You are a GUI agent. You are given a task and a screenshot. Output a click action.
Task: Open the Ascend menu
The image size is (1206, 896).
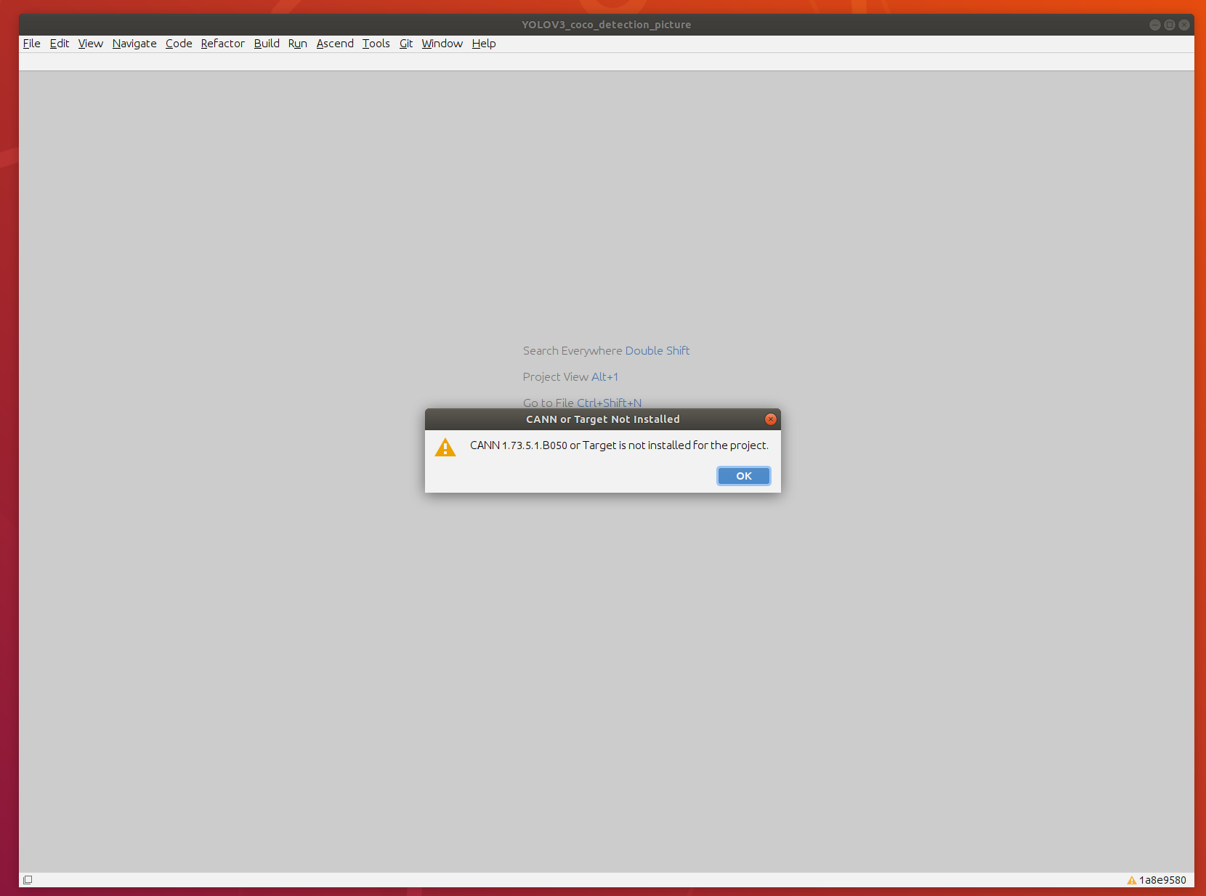click(x=335, y=44)
